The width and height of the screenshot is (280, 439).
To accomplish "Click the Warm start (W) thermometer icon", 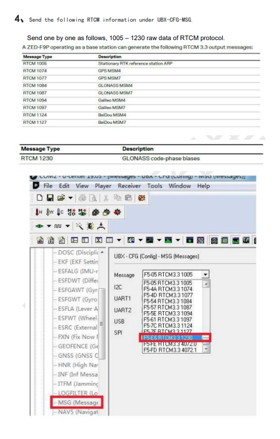I will [49, 212].
